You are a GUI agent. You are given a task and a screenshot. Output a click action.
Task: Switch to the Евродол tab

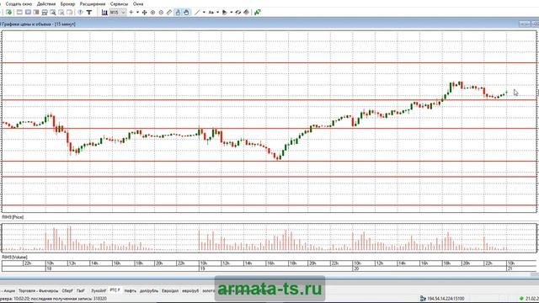(x=170, y=290)
